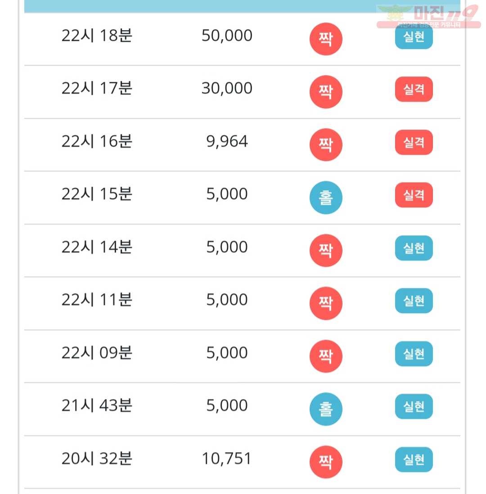Screen dimensions: 486x494
Task: Click the 마진 community watermark logo
Action: 429,16
